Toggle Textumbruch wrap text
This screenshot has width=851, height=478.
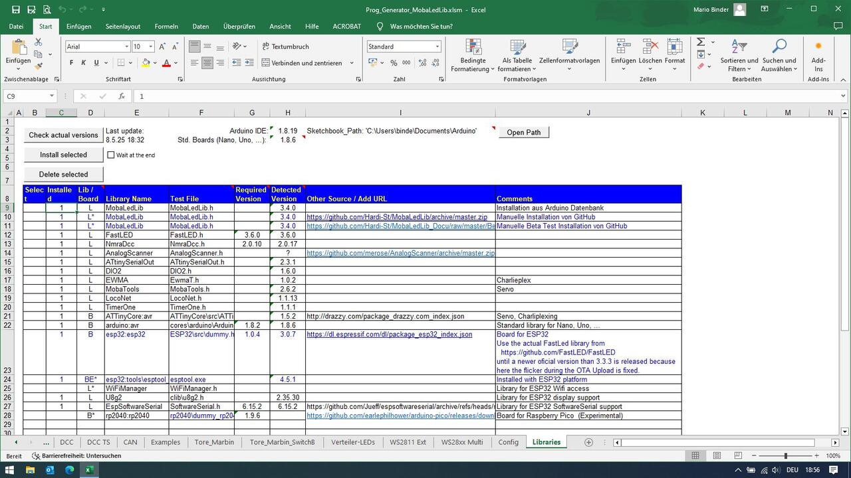point(285,46)
